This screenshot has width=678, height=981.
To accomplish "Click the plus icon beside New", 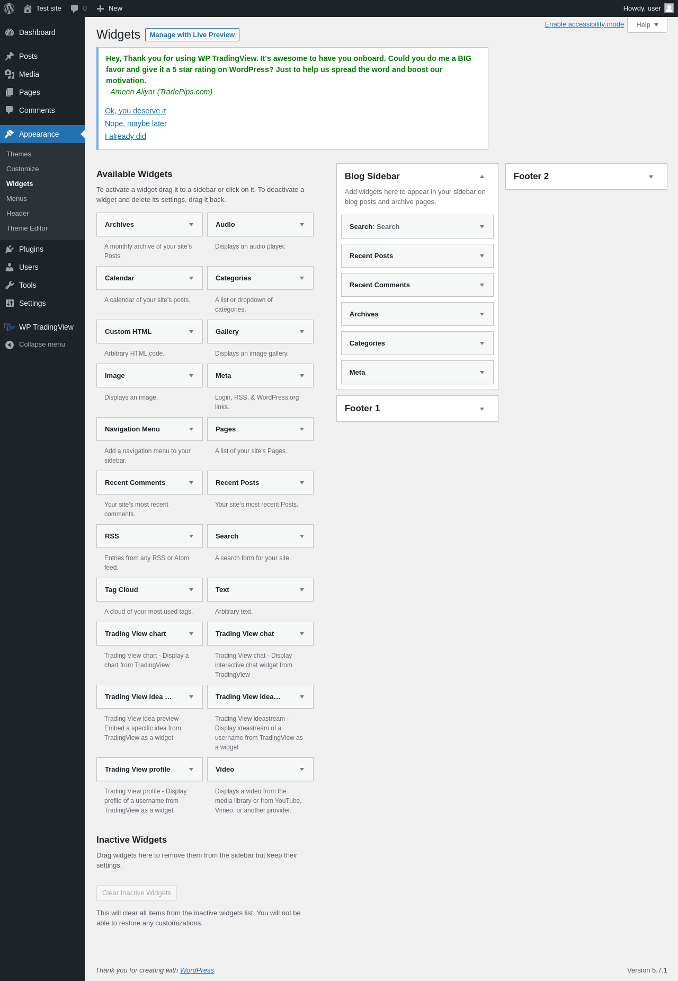I will [x=100, y=8].
